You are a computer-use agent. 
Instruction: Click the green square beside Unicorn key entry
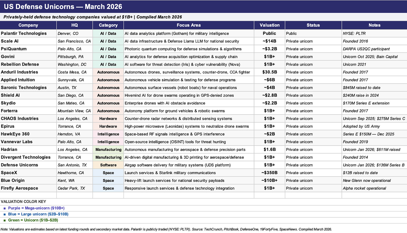pos(4,220)
